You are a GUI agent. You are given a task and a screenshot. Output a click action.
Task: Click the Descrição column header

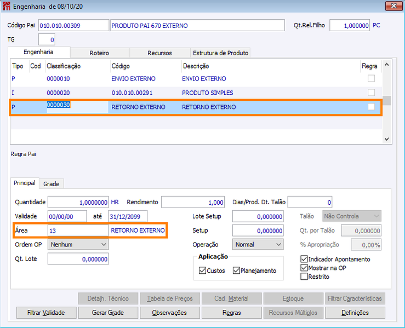point(196,66)
